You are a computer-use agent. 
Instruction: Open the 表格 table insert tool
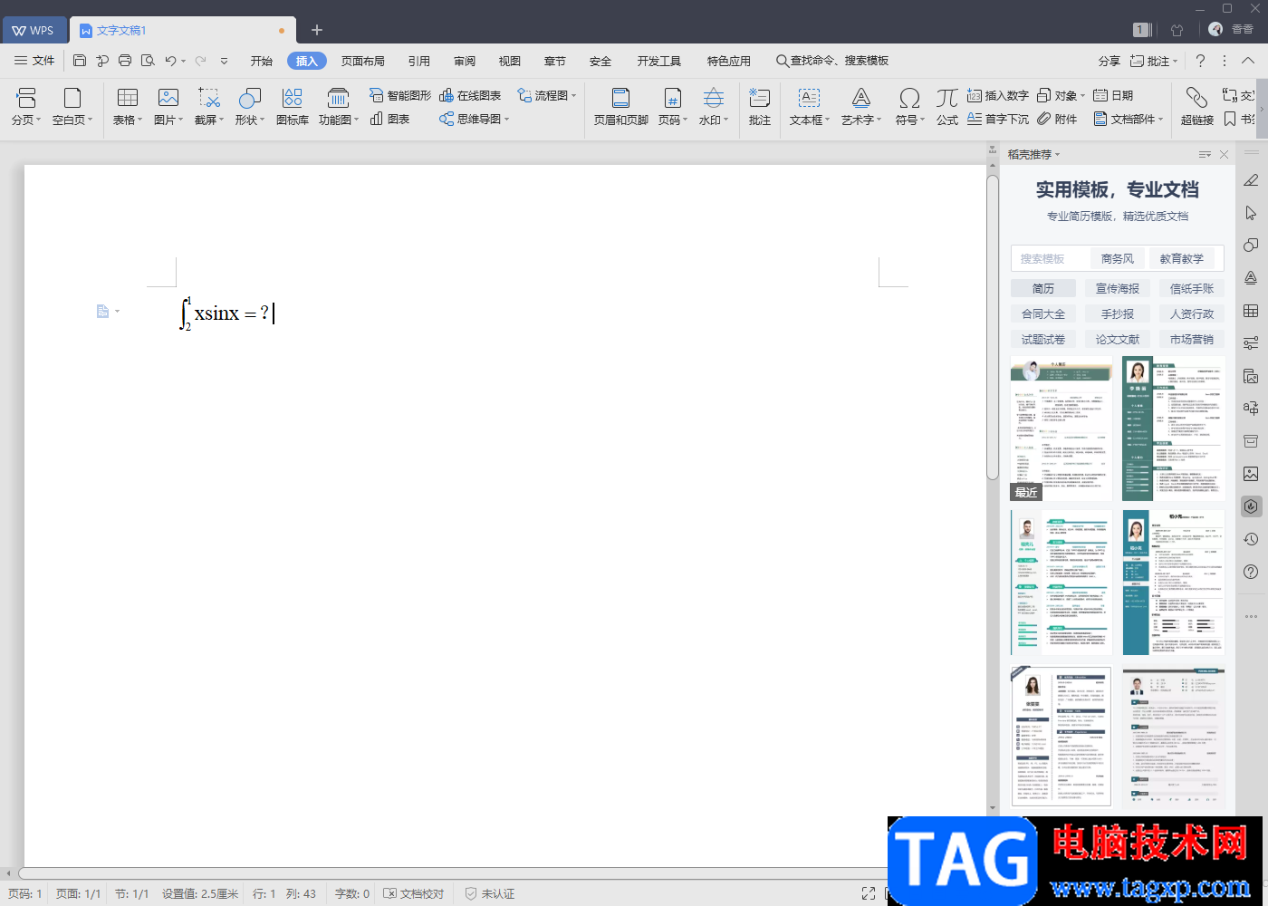click(128, 106)
